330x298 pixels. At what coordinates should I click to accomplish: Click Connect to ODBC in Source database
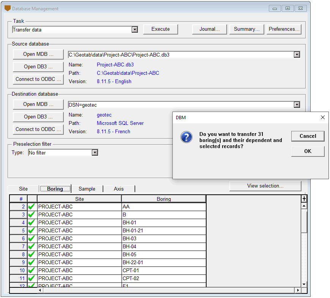(x=38, y=79)
